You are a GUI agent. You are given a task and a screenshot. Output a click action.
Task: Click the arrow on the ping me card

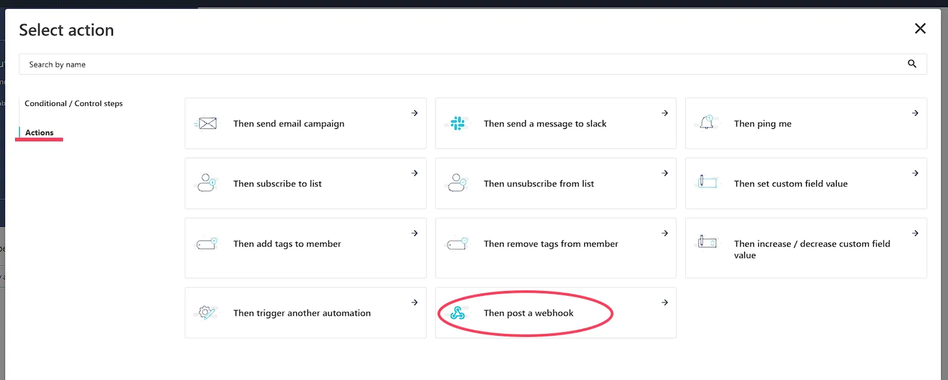point(915,113)
